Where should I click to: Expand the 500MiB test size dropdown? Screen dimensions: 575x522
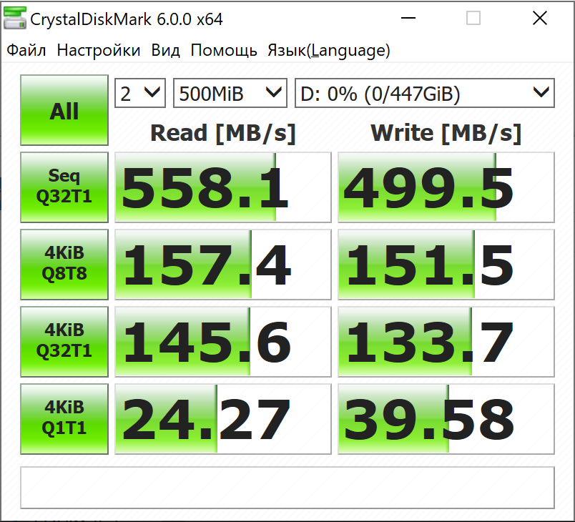[x=230, y=93]
